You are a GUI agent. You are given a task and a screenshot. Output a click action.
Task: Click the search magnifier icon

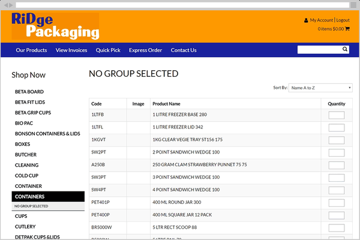tap(344, 49)
